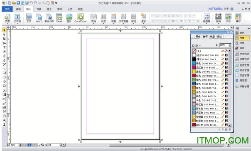Screen dimensions: 251x151
Task: Insert an OLE object
Action: point(228,18)
